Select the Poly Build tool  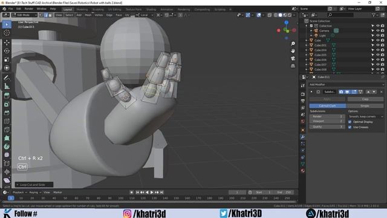(7, 138)
